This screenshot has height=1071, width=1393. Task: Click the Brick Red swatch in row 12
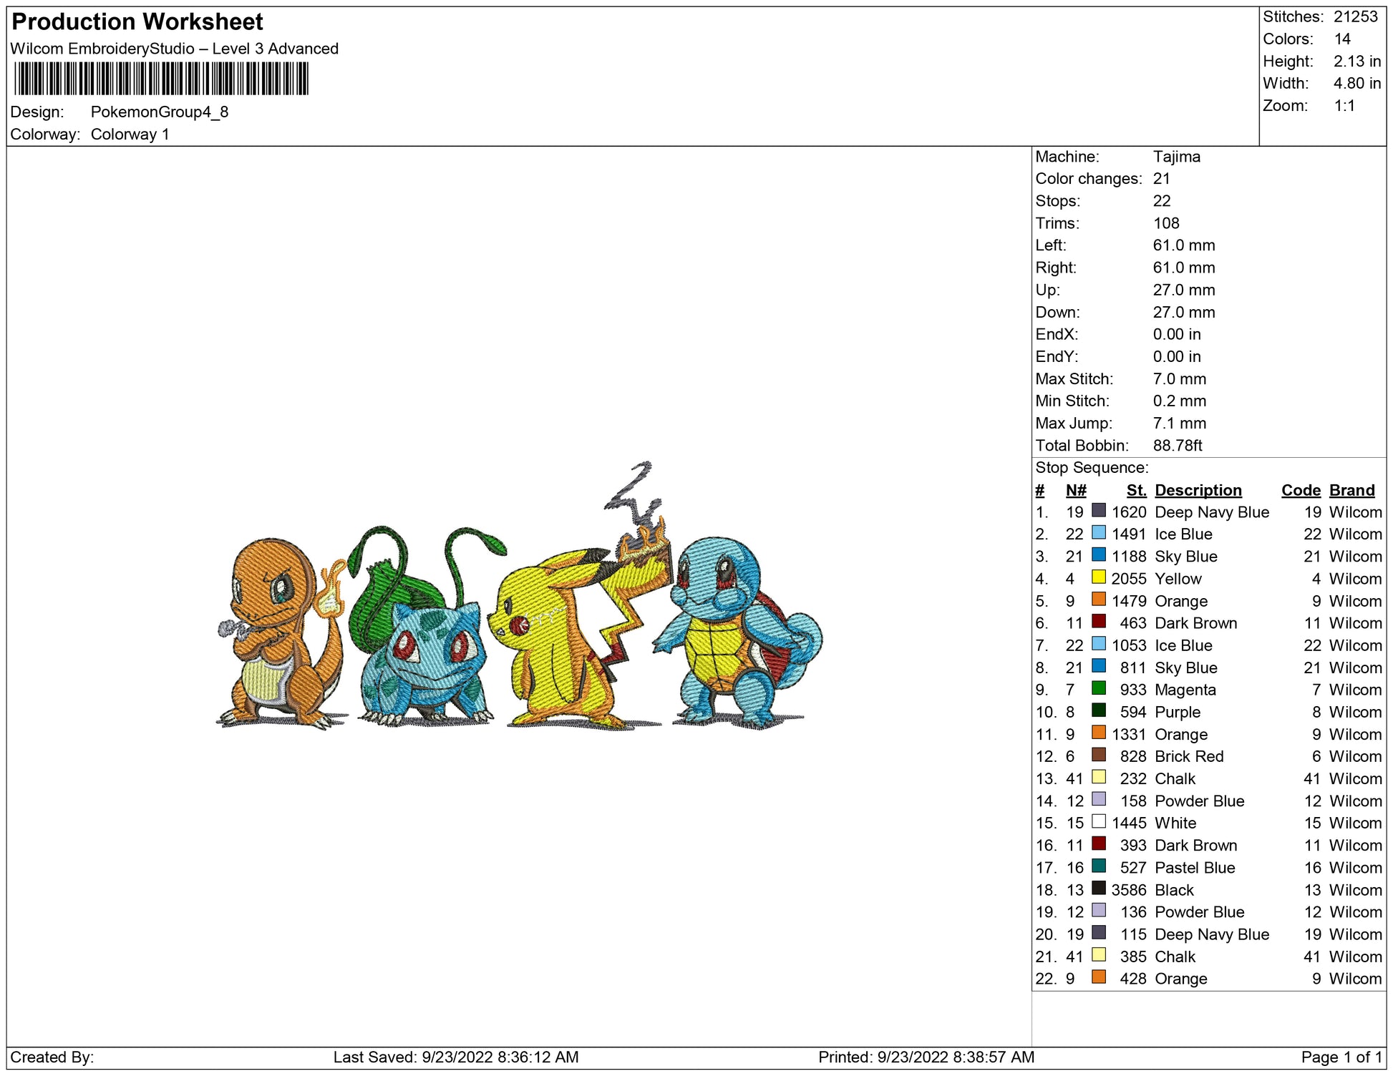tap(1098, 755)
